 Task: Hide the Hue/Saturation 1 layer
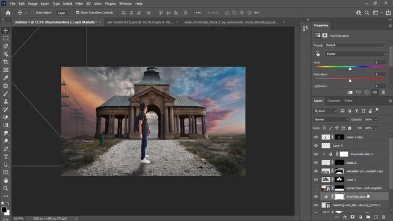pos(316,154)
